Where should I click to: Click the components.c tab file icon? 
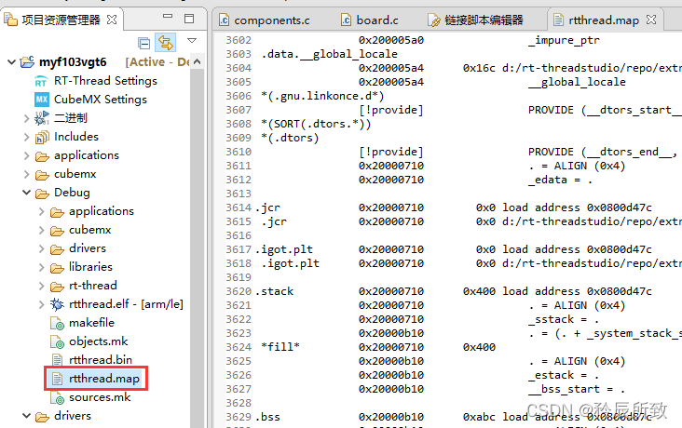(x=224, y=20)
